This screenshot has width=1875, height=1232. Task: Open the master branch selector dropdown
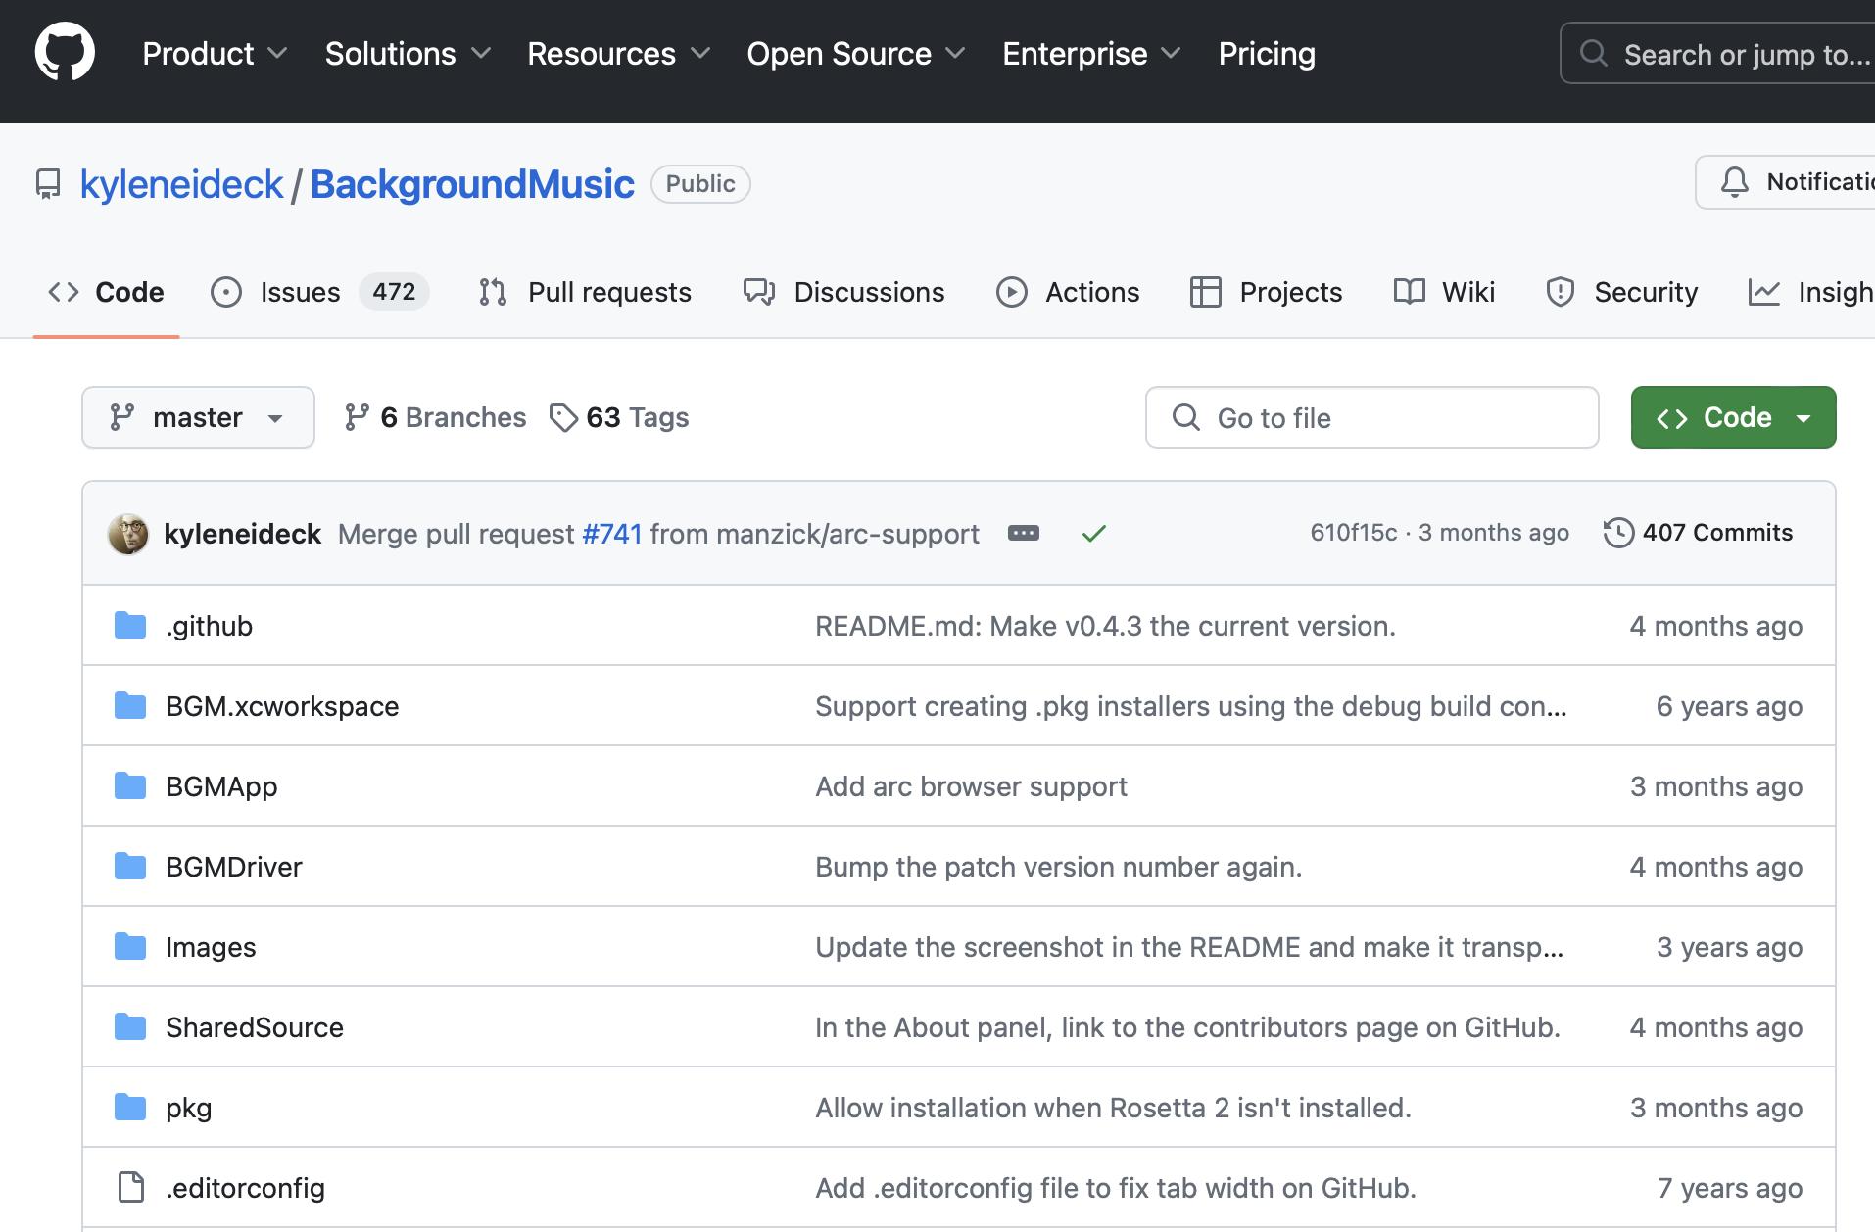198,417
